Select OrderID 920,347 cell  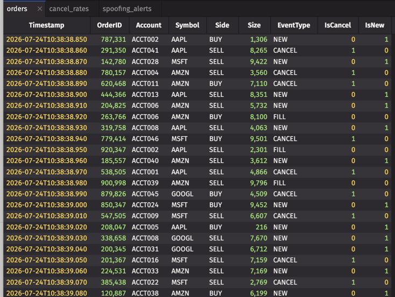coord(109,150)
